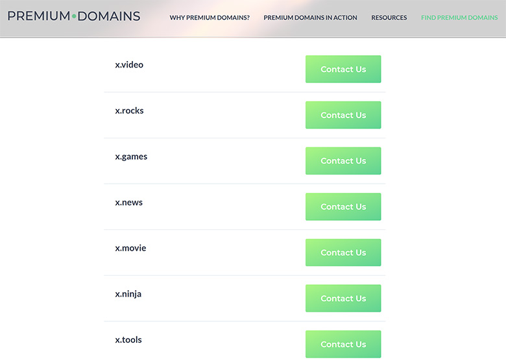This screenshot has height=359, width=506.
Task: Click the Premium Domains logo
Action: point(74,16)
